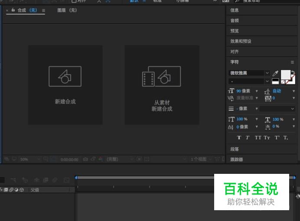The image size is (300, 221).
Task: Click the font size icon
Action: tap(231, 91)
